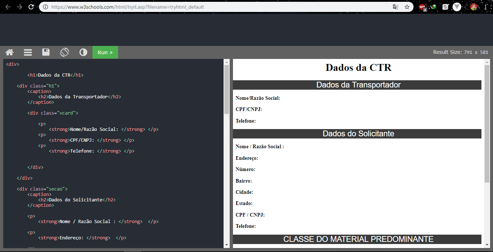Click the Dados do Solicitante heading bar
Image resolution: width=493 pixels, height=252 pixels.
[357, 134]
